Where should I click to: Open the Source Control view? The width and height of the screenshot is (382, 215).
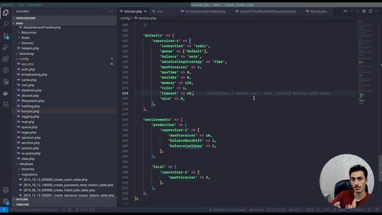coord(5,36)
